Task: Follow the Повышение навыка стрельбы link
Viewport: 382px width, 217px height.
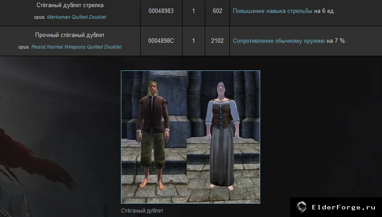Action: (x=272, y=11)
